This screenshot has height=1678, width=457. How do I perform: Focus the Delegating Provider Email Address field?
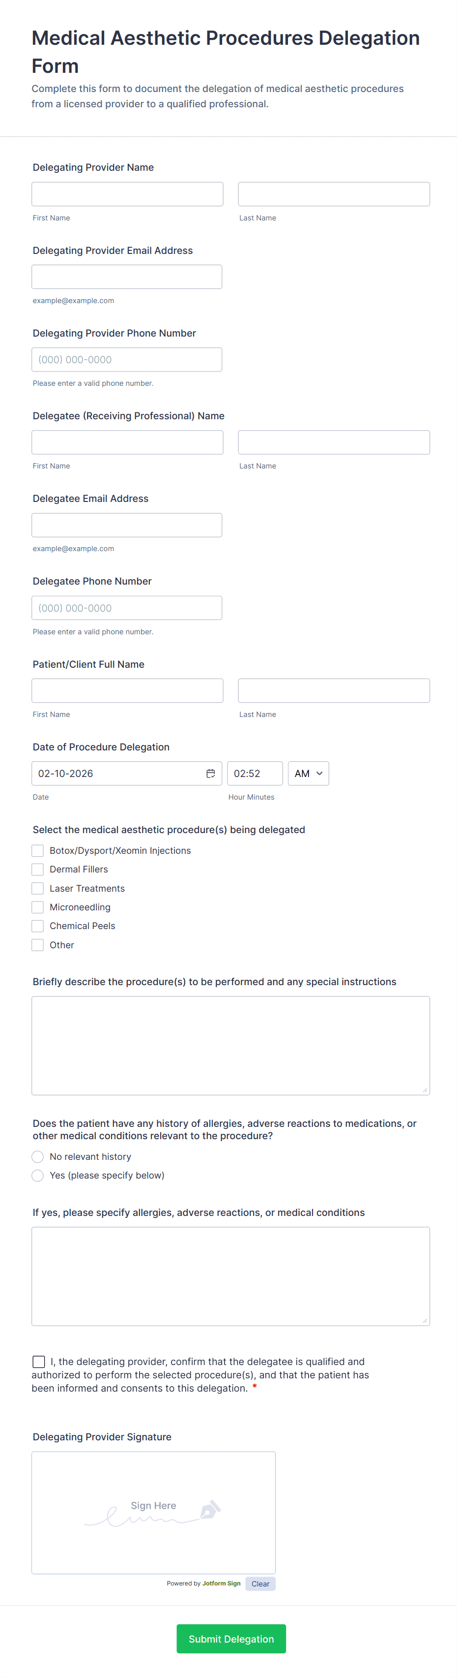pos(127,277)
